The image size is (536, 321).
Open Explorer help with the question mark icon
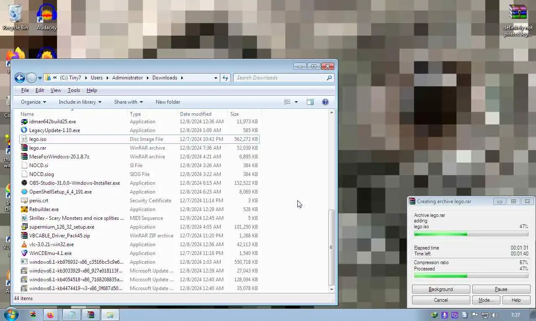tap(325, 102)
